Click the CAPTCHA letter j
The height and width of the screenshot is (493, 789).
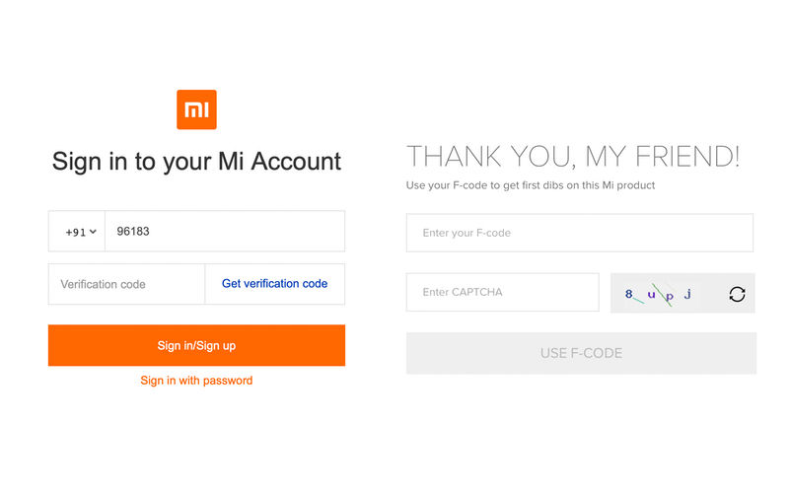tap(687, 294)
